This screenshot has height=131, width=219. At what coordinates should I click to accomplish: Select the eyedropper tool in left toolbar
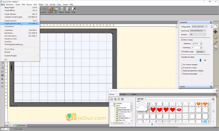[2, 68]
